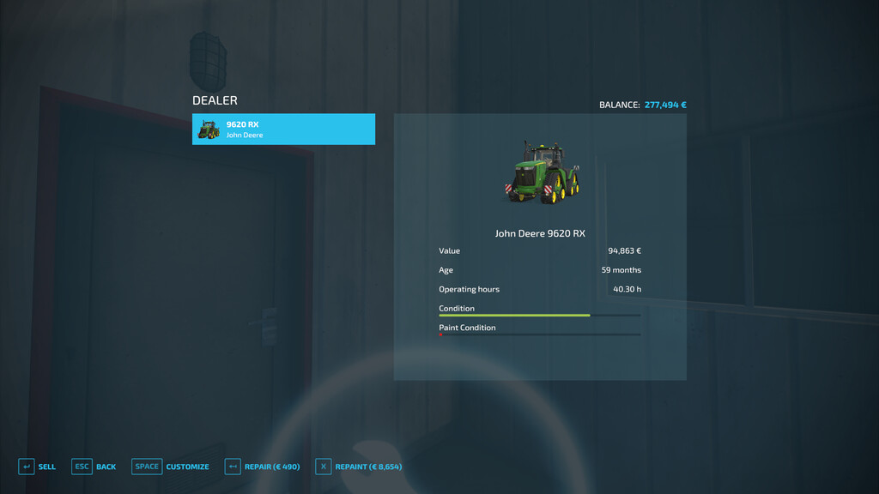Open the CUSTOMIZE option
This screenshot has height=494, width=879.
pyautogui.click(x=187, y=467)
